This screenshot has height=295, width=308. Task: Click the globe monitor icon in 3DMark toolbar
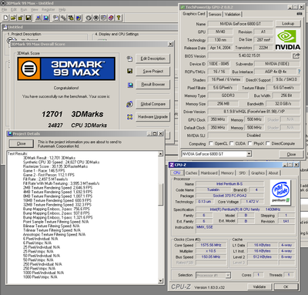46,18
